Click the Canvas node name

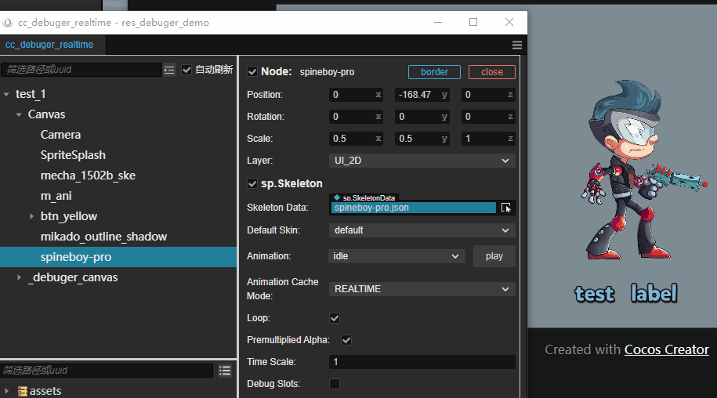[x=47, y=114]
